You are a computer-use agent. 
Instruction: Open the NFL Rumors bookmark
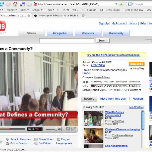(89, 10)
